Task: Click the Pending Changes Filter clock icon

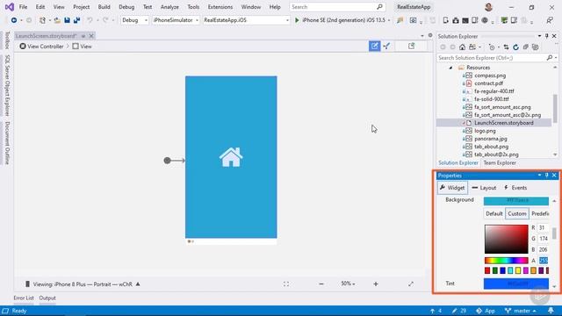Action: click(x=492, y=47)
